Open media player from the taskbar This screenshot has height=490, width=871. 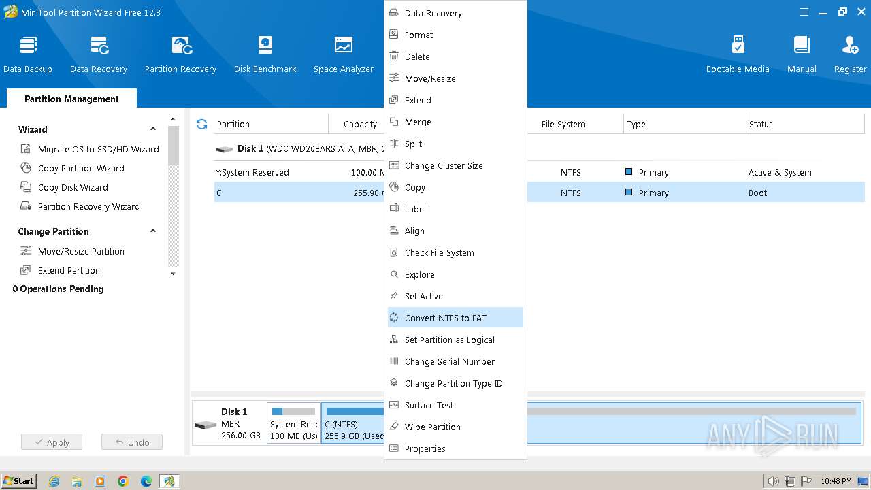coord(100,481)
